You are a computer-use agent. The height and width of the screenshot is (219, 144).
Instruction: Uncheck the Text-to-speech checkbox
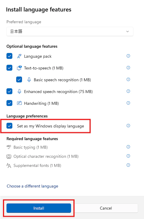click(9, 68)
